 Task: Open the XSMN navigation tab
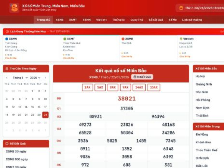[87, 20]
